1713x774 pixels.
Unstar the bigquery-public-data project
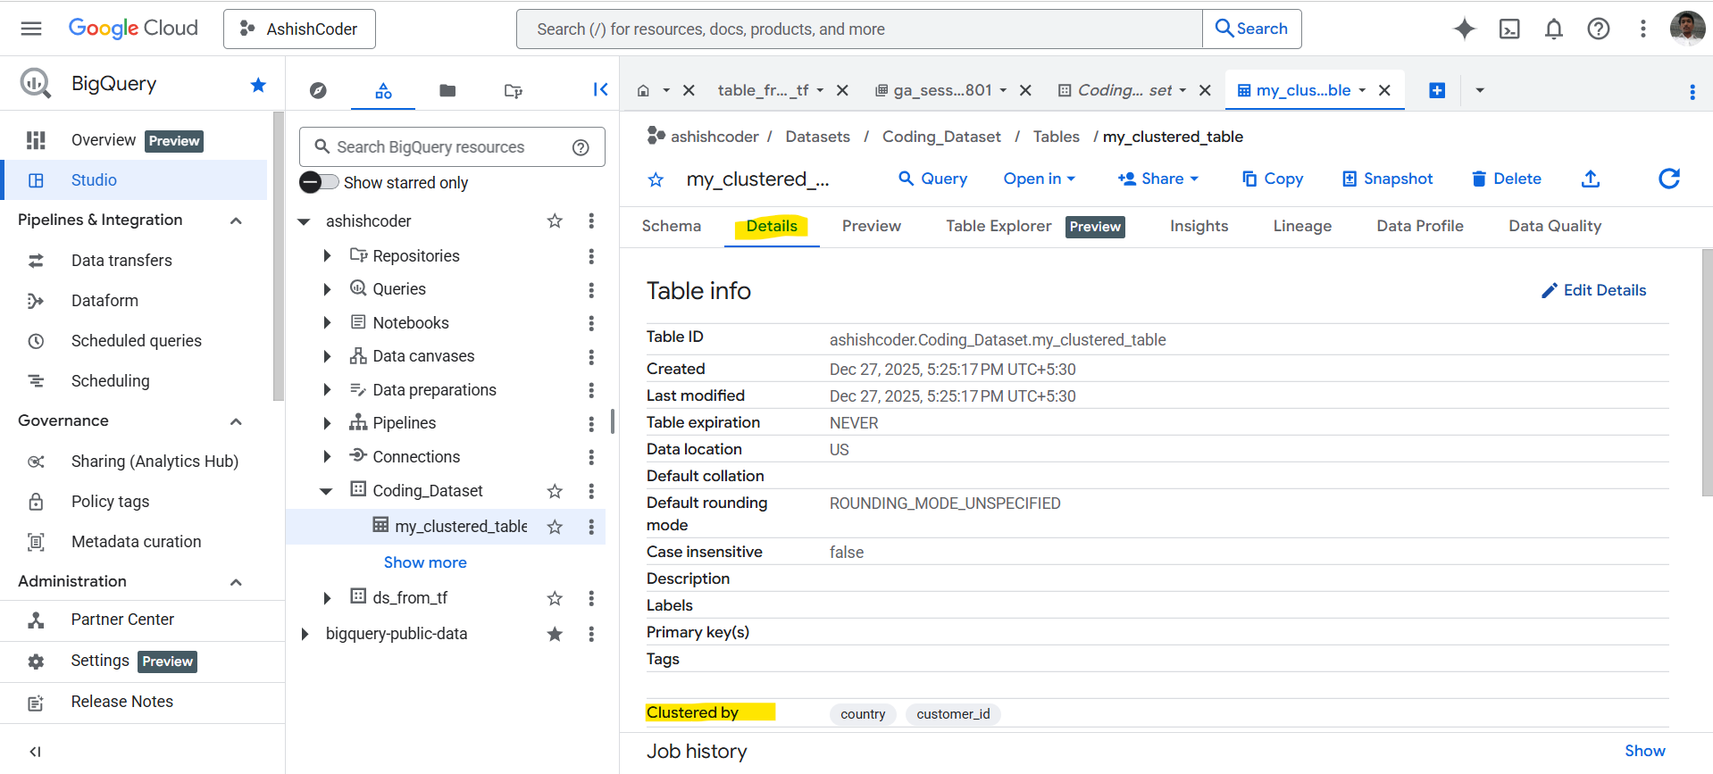(555, 634)
